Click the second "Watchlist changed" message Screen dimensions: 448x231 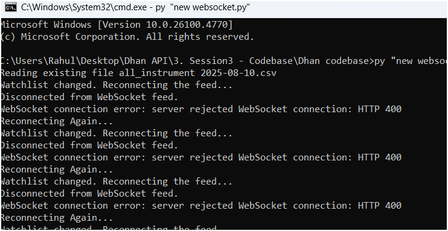(x=117, y=133)
